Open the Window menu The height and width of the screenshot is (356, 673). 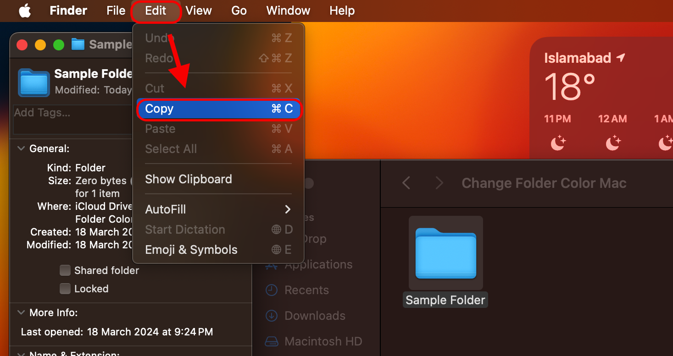point(288,11)
